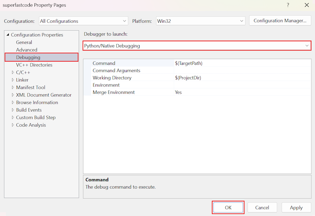Open the Configuration dropdown
Viewport: 315px width, 216px height.
[x=83, y=21]
